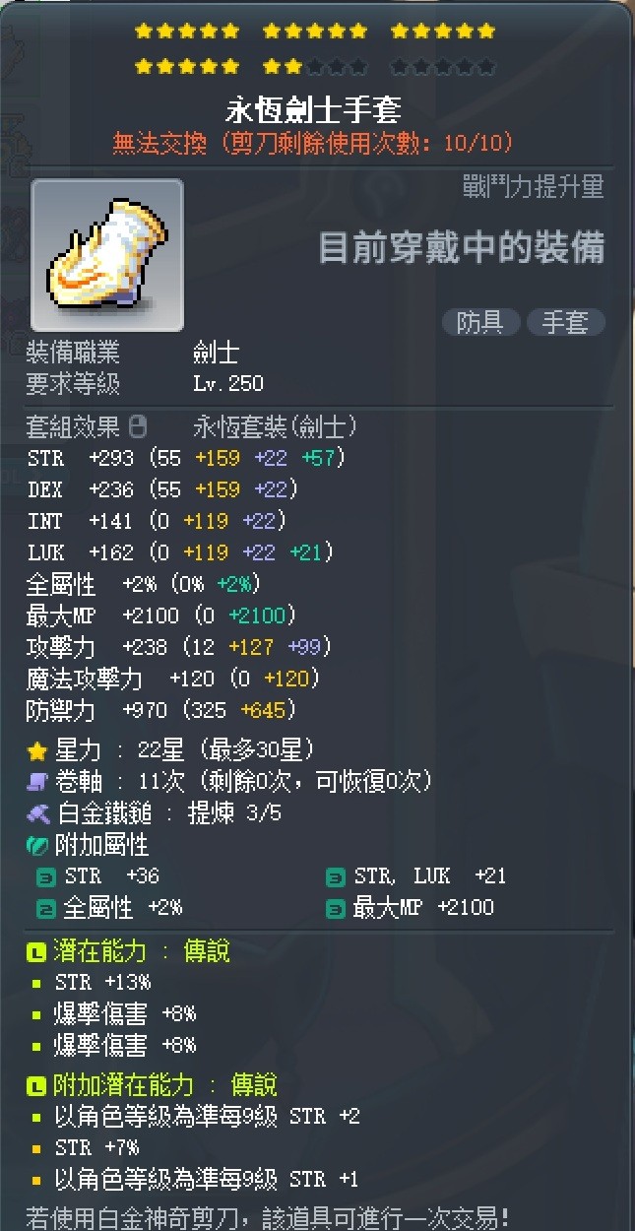Click the 永恆套裝(劍士) set name
This screenshot has height=1231, width=635.
tap(276, 426)
